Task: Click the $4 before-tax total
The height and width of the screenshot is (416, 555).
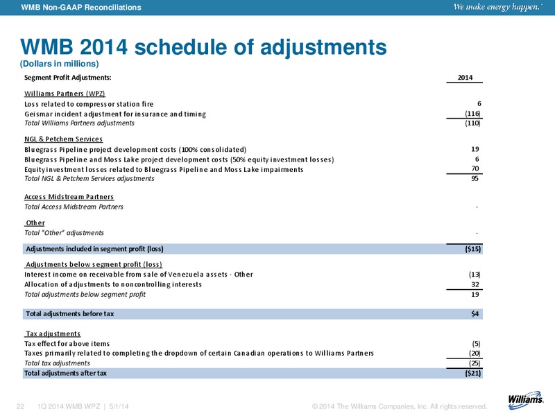Action: pos(475,314)
